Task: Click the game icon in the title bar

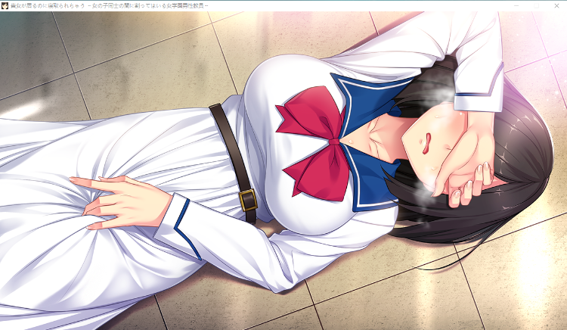Action: click(5, 6)
